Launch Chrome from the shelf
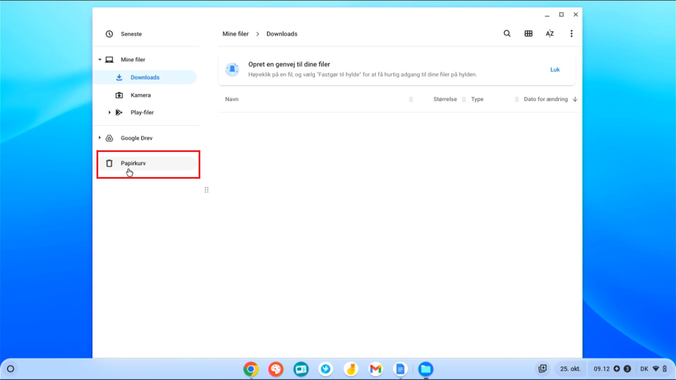This screenshot has width=676, height=380. (251, 369)
